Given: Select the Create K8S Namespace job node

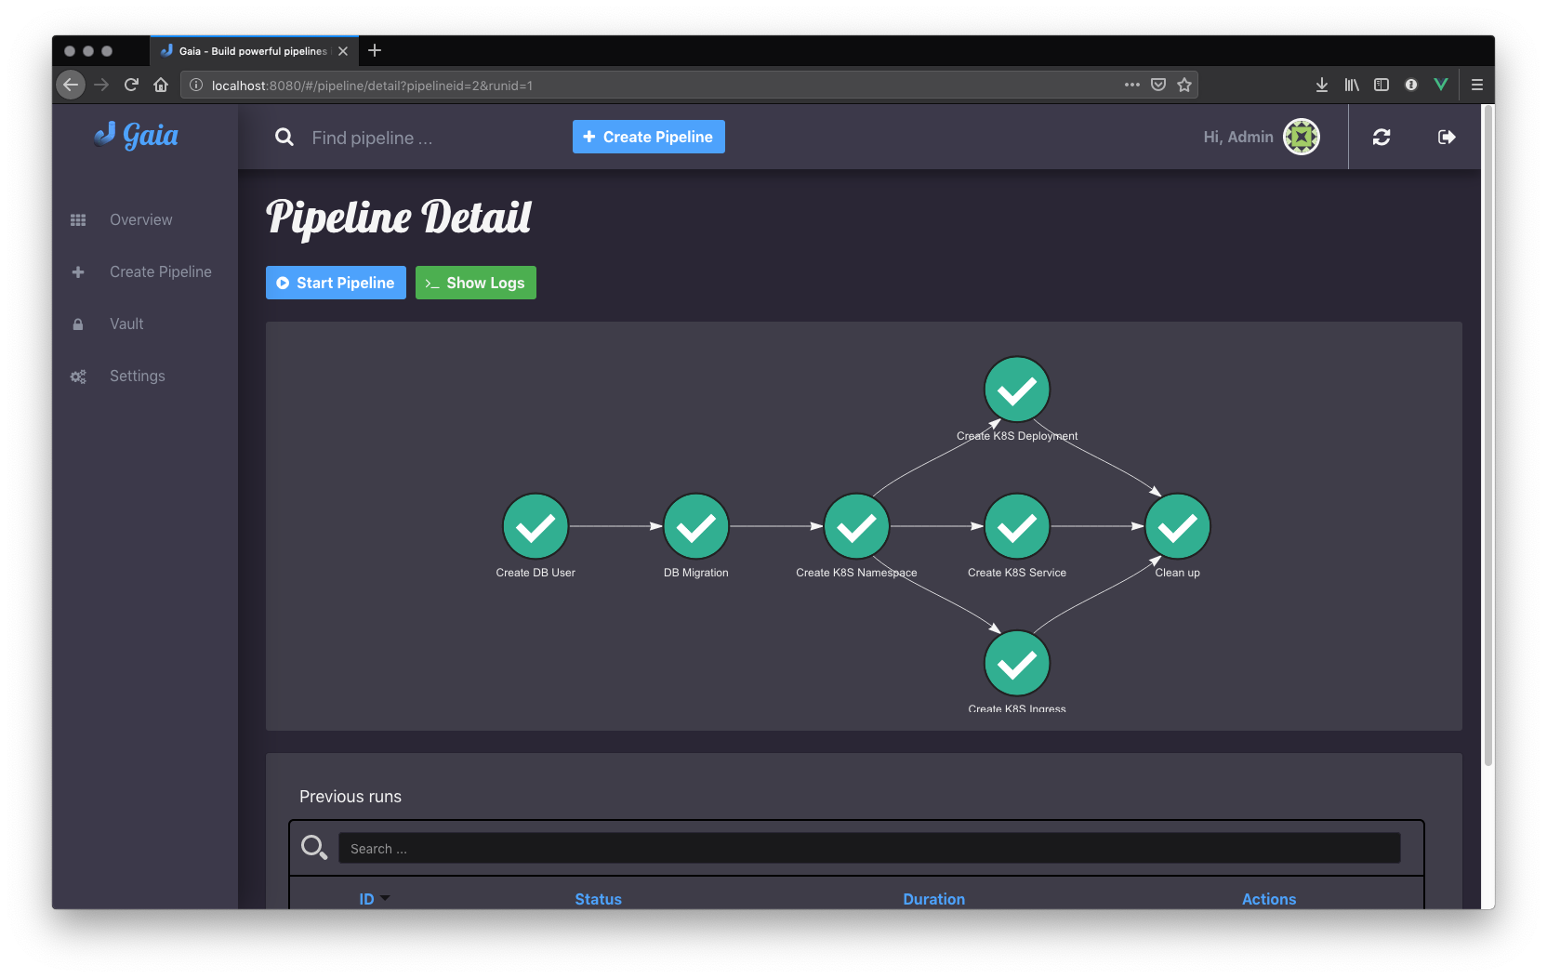Looking at the screenshot, I should (856, 526).
